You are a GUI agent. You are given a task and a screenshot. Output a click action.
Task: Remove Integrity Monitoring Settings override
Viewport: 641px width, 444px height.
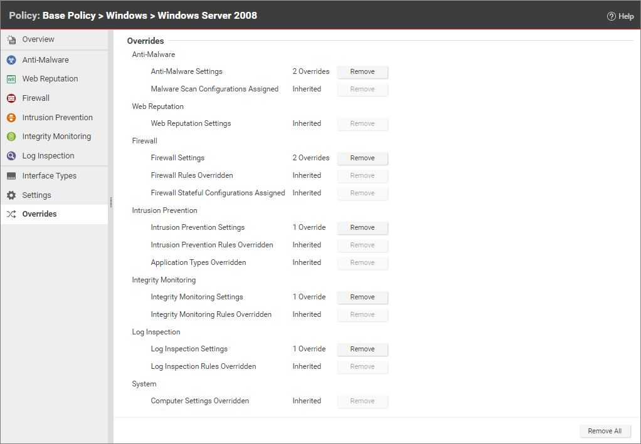tap(363, 297)
